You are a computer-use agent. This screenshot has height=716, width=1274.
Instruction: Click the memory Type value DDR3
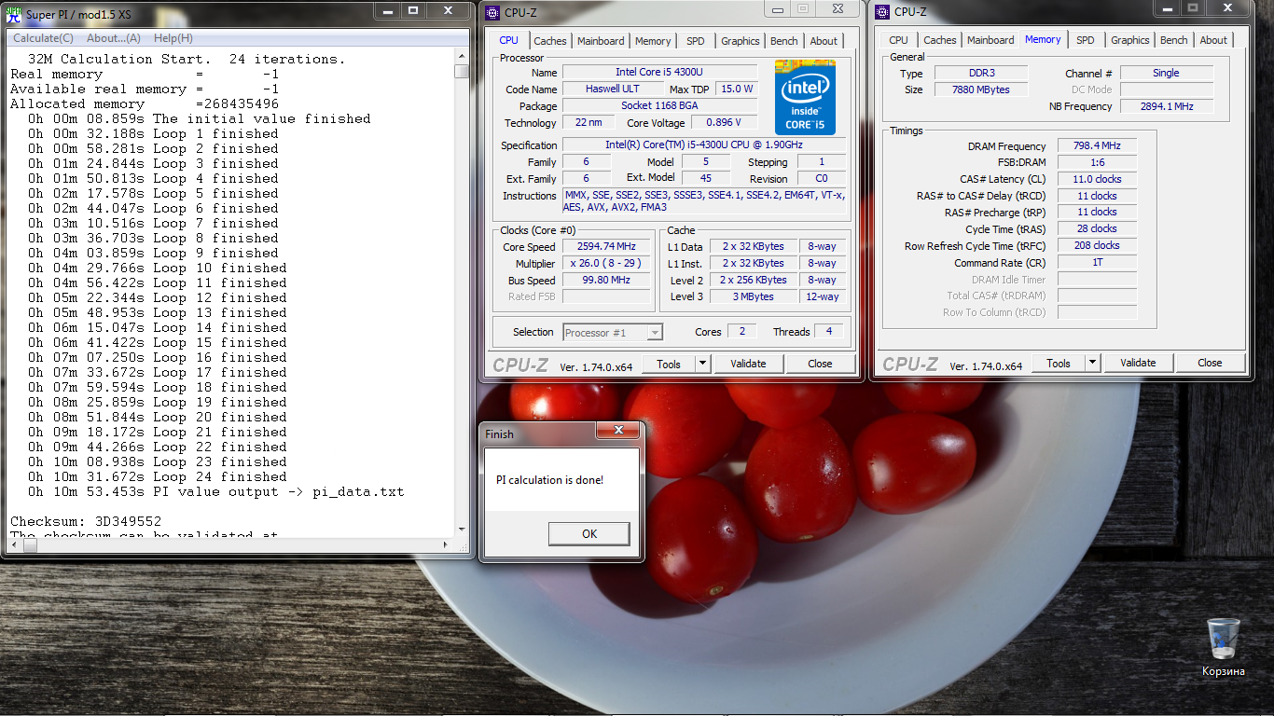tap(980, 73)
